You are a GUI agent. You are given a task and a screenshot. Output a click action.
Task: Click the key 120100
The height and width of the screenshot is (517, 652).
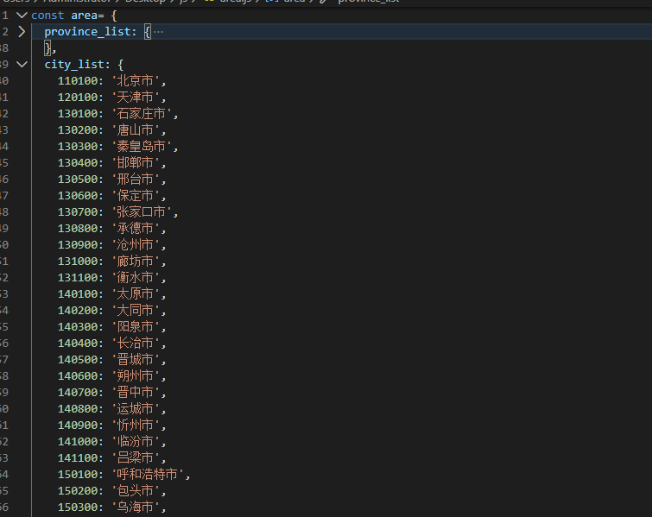click(78, 98)
